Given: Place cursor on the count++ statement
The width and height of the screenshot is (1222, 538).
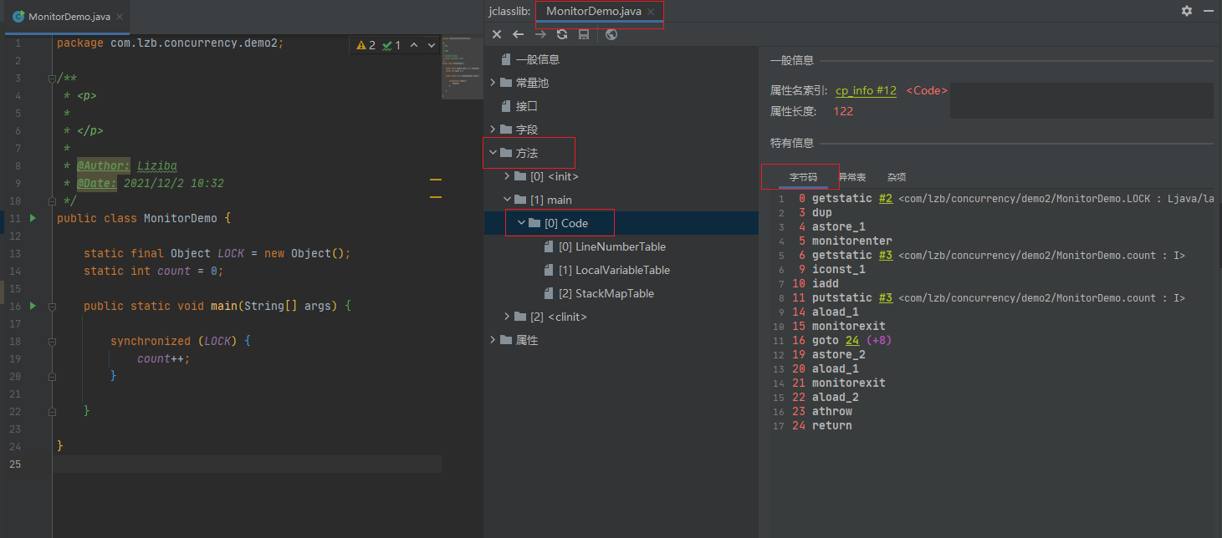Looking at the screenshot, I should click(164, 358).
